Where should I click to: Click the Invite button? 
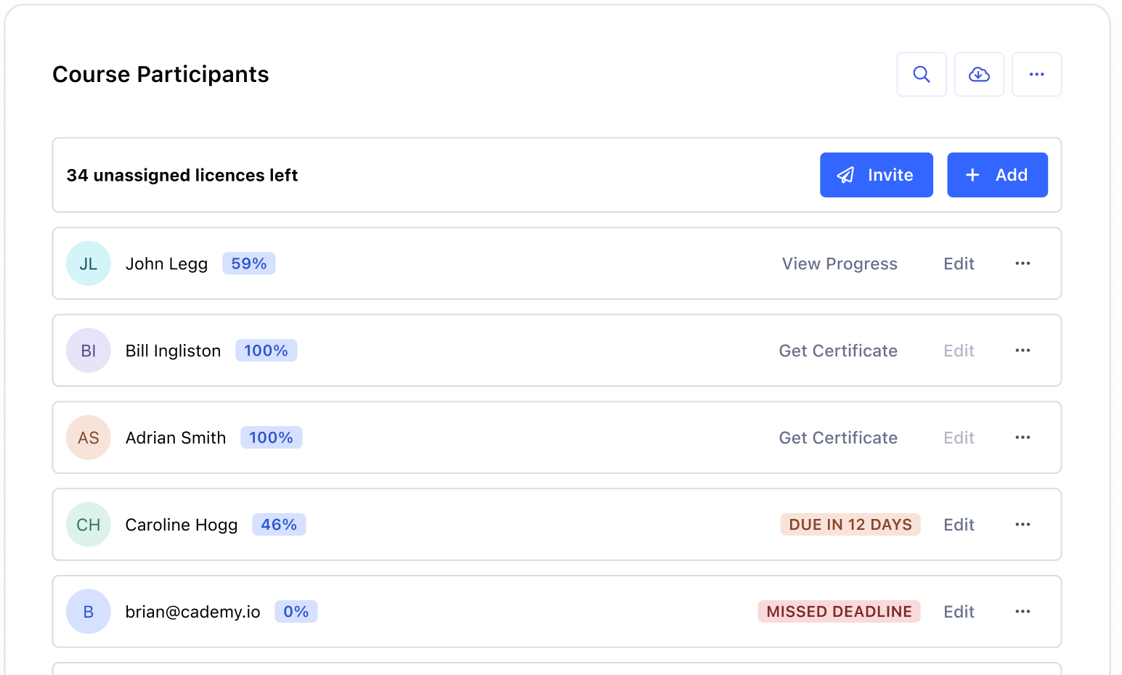877,175
